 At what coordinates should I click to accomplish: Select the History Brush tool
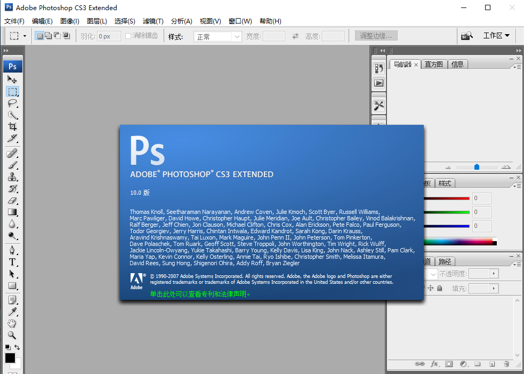click(12, 189)
